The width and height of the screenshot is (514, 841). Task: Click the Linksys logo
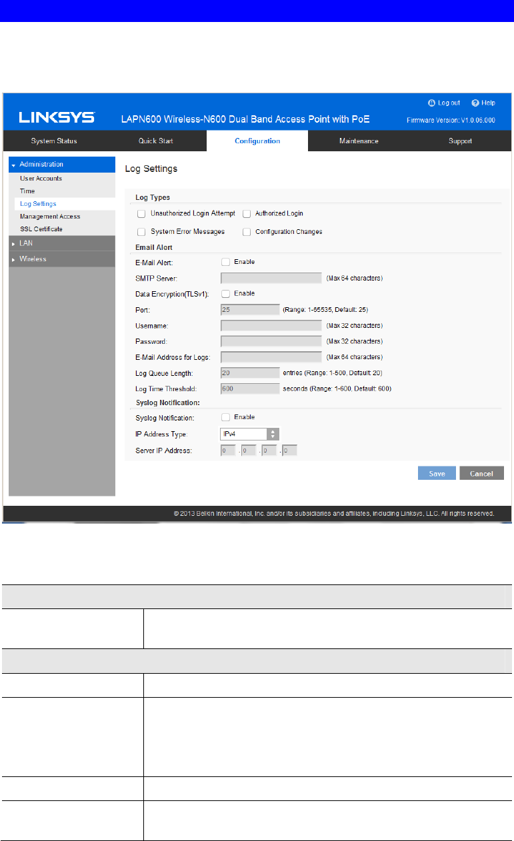pos(57,118)
